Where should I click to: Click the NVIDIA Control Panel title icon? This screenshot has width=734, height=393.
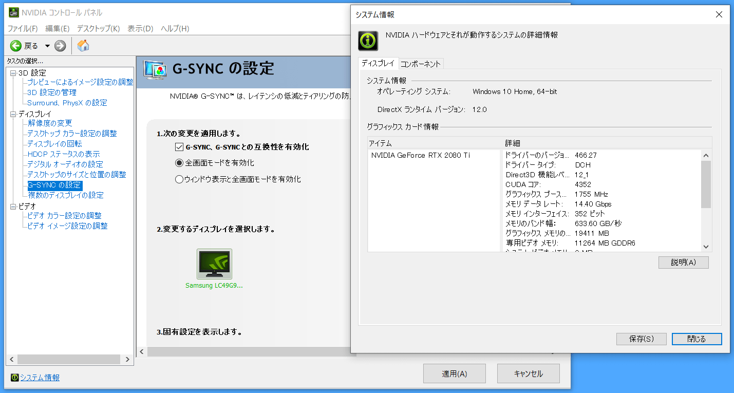click(x=15, y=12)
